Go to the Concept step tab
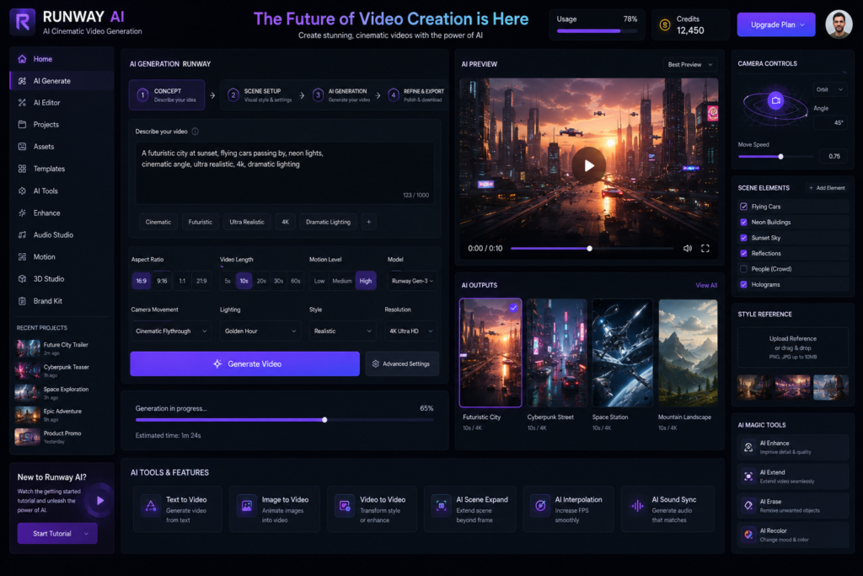863x576 pixels. coord(168,95)
